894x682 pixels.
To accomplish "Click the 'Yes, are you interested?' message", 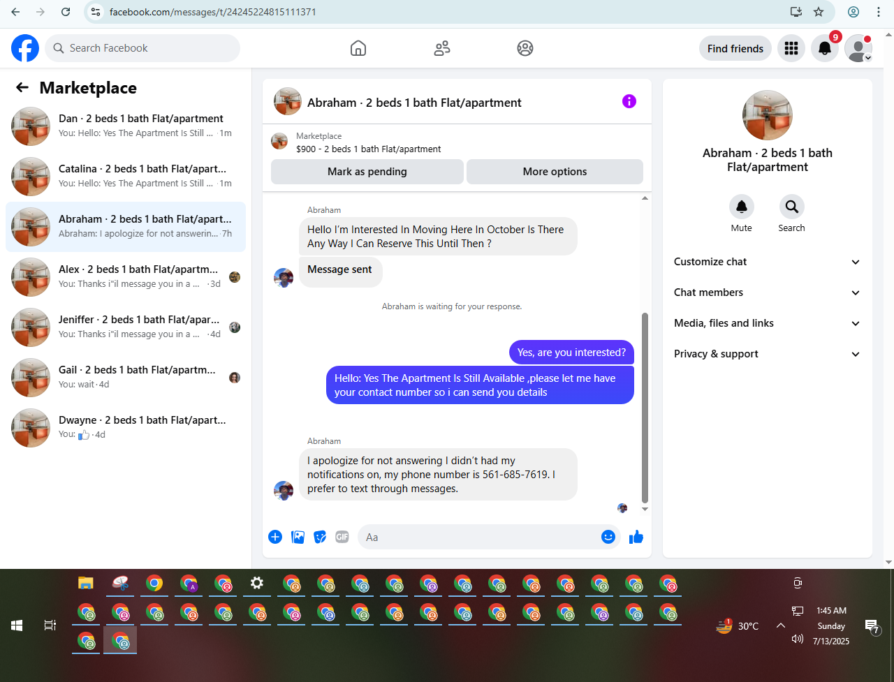I will [x=571, y=353].
